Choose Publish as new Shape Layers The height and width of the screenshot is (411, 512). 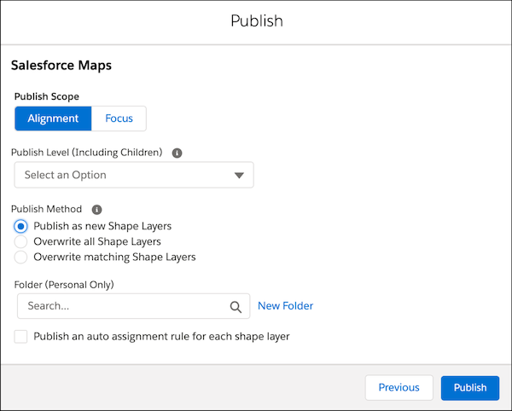pyautogui.click(x=20, y=226)
